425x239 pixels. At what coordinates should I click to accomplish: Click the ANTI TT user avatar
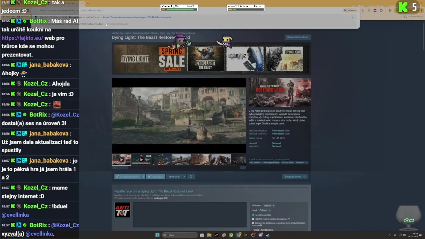[x=122, y=210]
